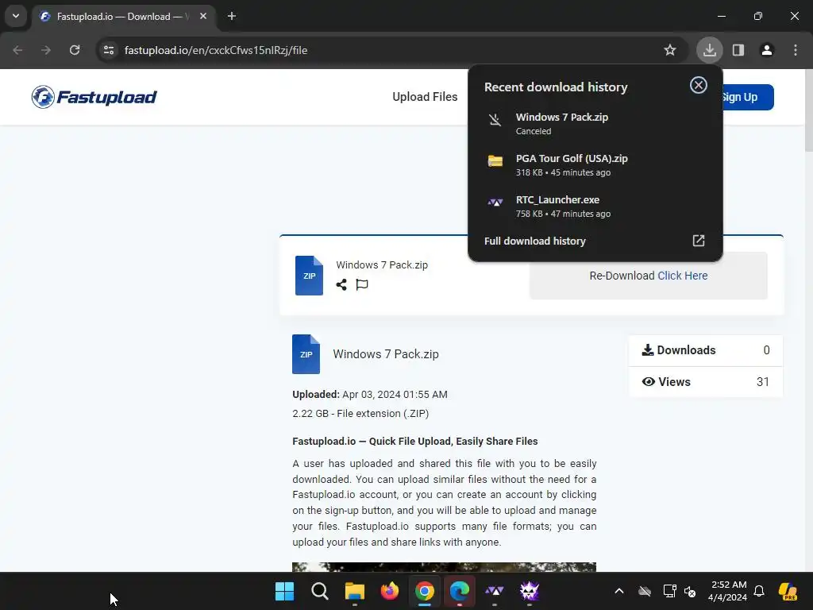Viewport: 813px width, 610px height.
Task: Click the 2.22 GB - File extension text
Action: pos(360,413)
